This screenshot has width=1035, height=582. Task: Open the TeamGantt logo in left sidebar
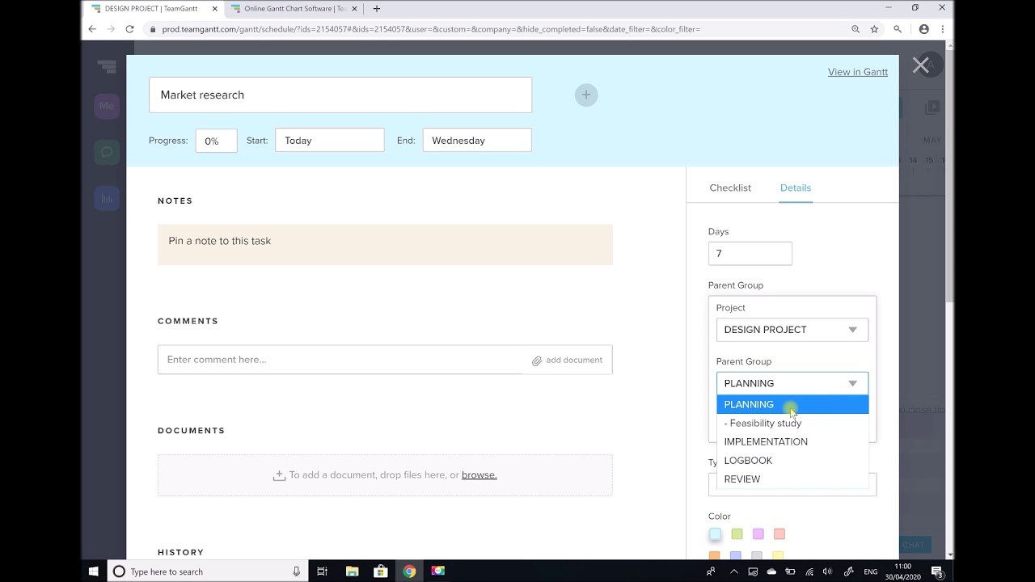pyautogui.click(x=107, y=66)
